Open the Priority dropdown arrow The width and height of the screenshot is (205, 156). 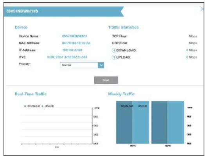tap(101, 65)
